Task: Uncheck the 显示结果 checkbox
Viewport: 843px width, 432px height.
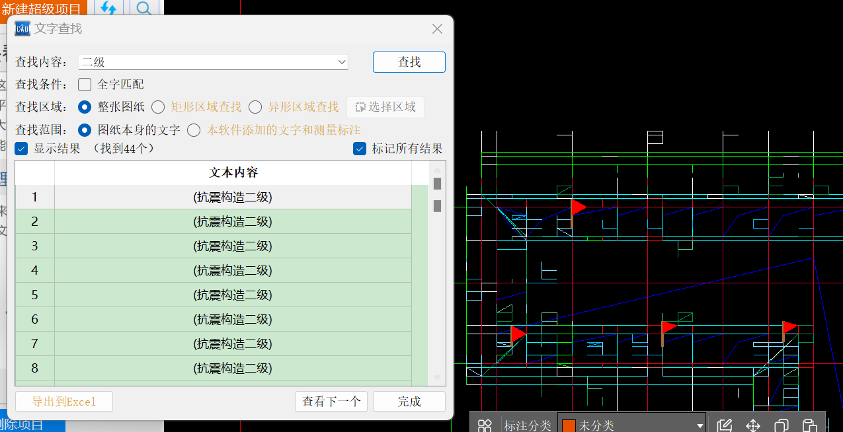Action: click(x=21, y=149)
